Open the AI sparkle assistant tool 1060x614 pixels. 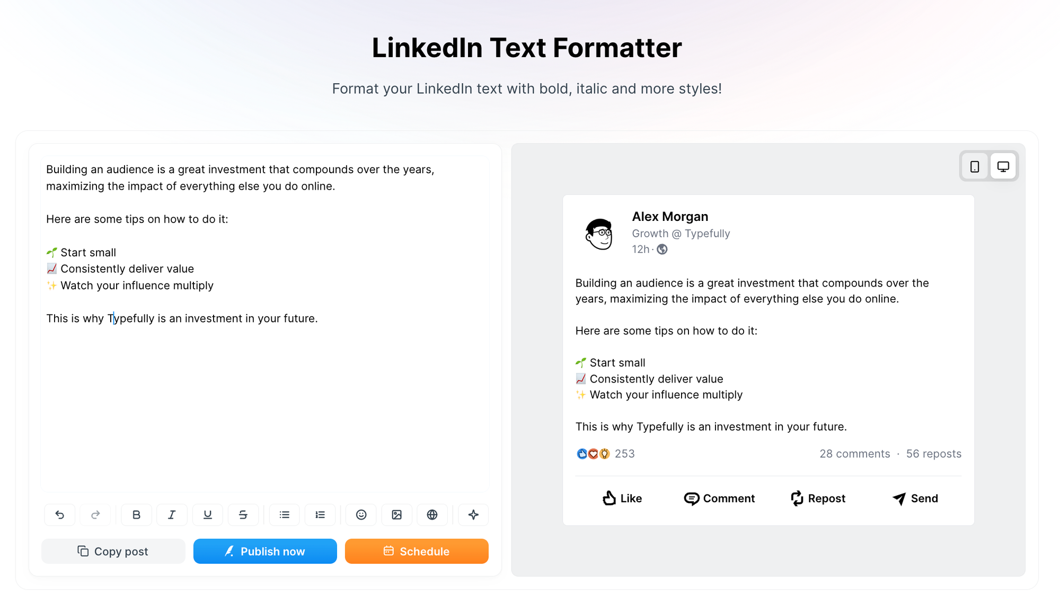point(473,514)
